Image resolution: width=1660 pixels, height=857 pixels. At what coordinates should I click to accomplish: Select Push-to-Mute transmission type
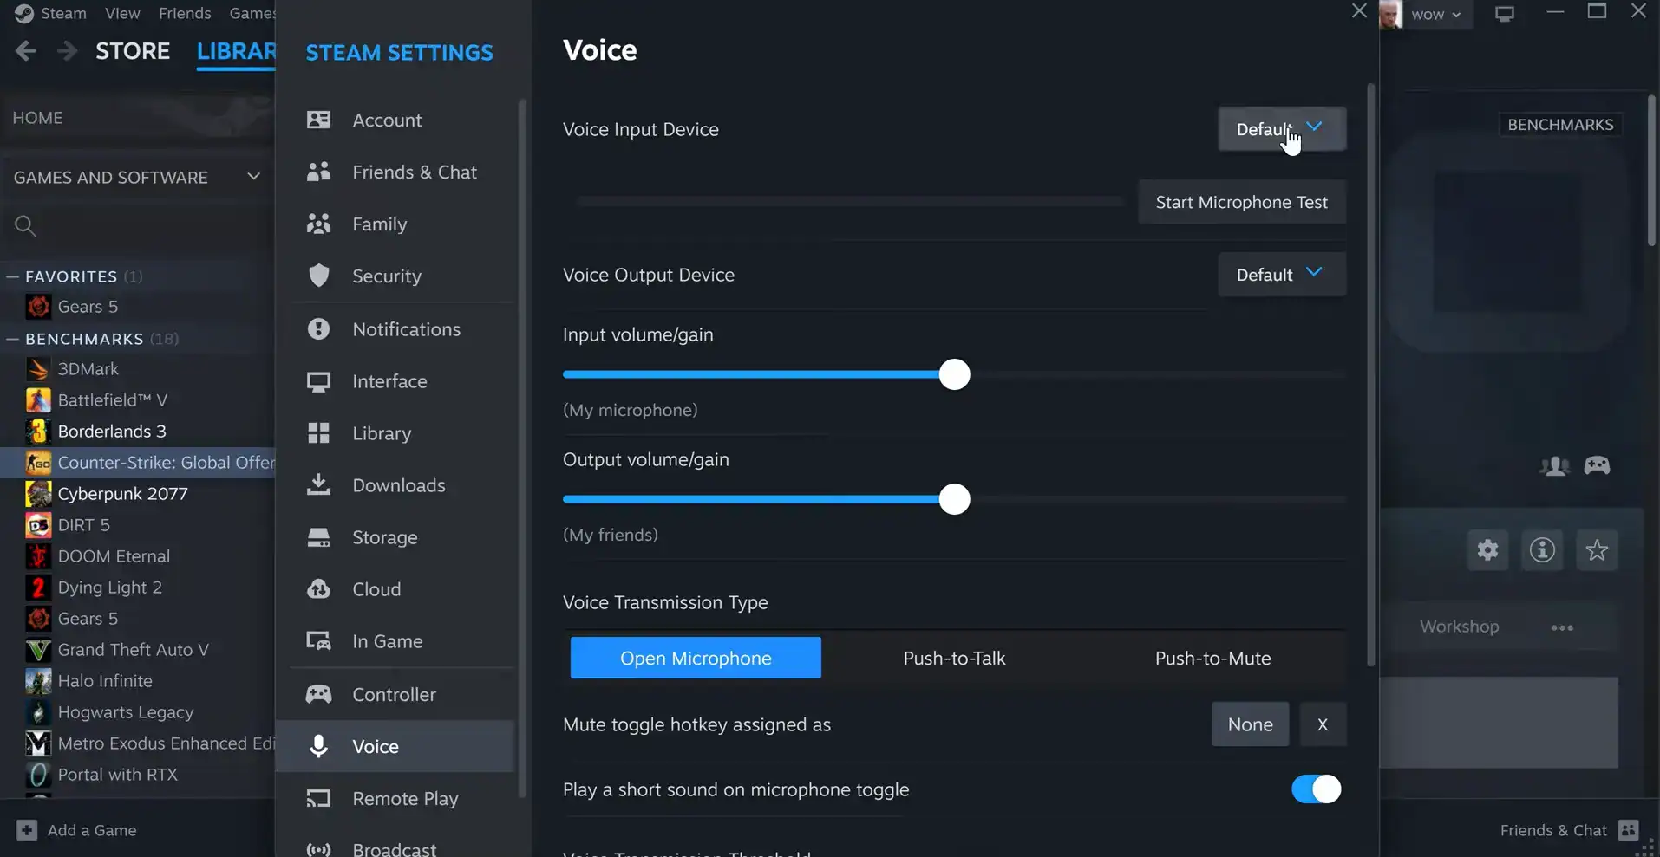(1212, 658)
